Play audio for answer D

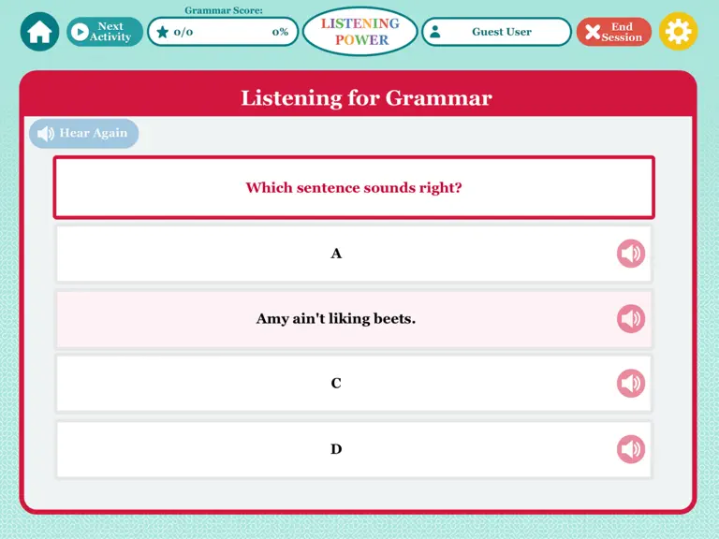click(x=631, y=449)
